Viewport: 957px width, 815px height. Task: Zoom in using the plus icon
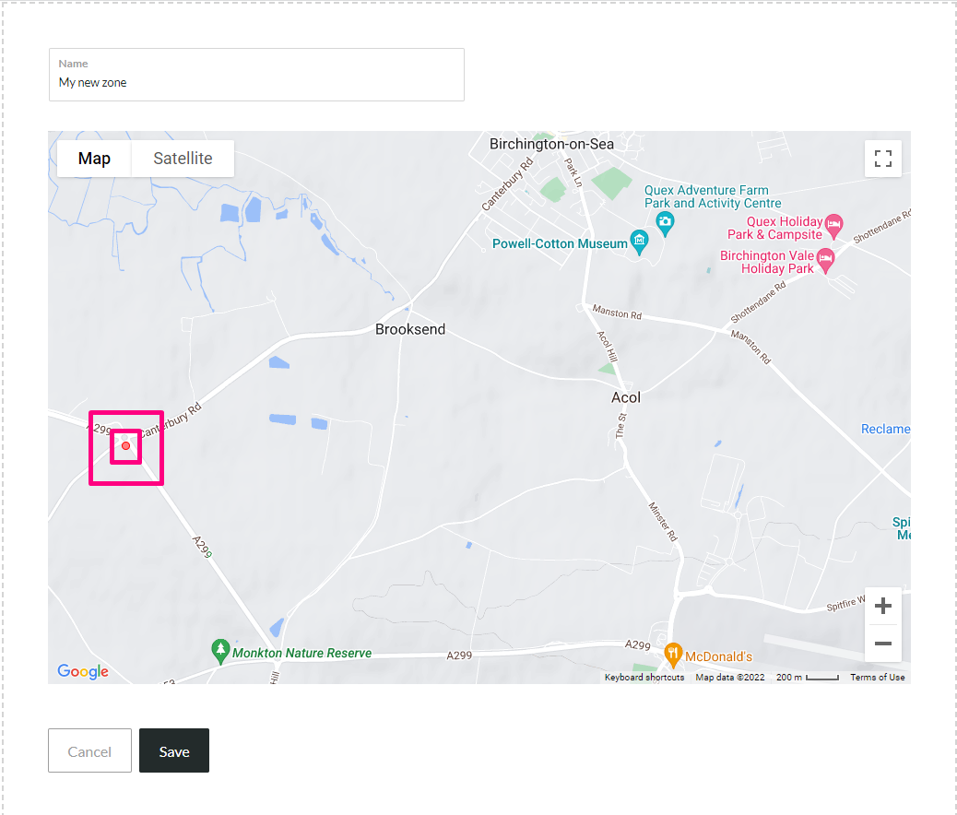882,606
